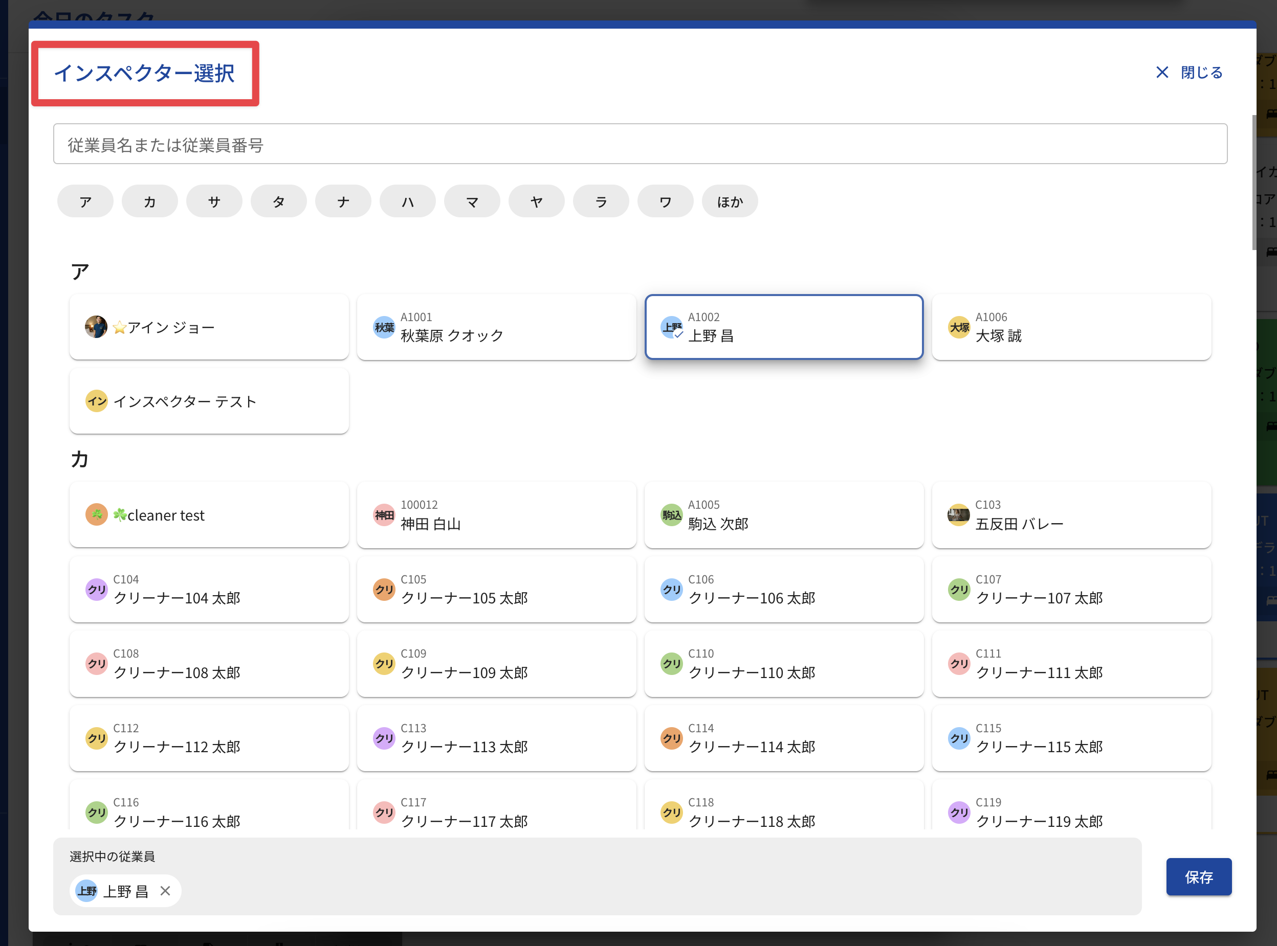Open the ほか filter chip
The height and width of the screenshot is (946, 1277).
729,201
